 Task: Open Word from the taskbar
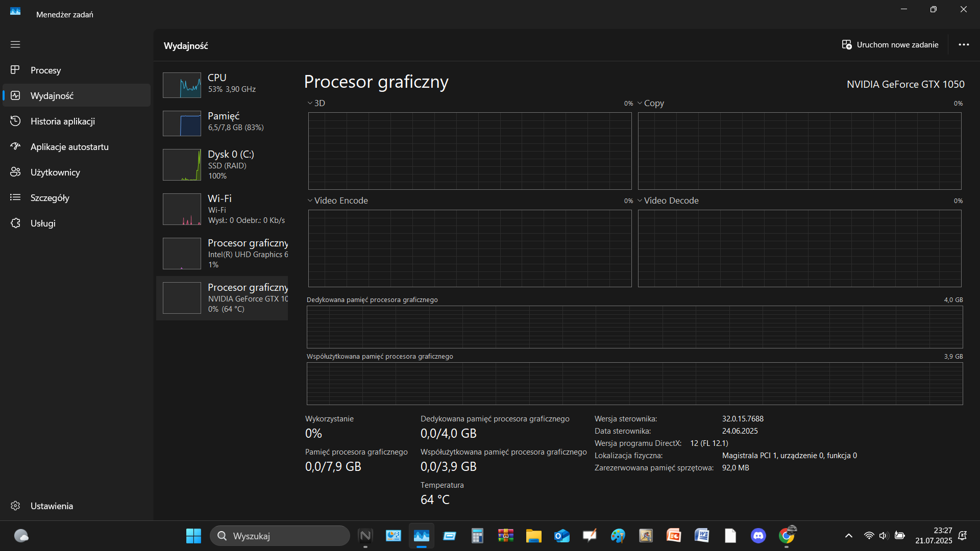(x=702, y=536)
